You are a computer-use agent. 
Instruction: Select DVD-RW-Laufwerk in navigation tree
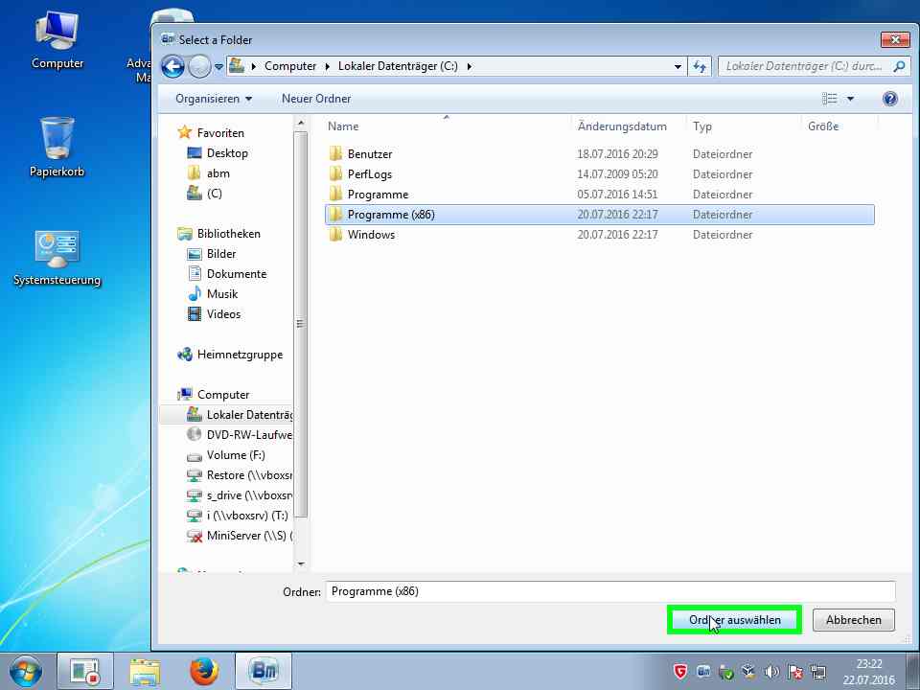[249, 435]
